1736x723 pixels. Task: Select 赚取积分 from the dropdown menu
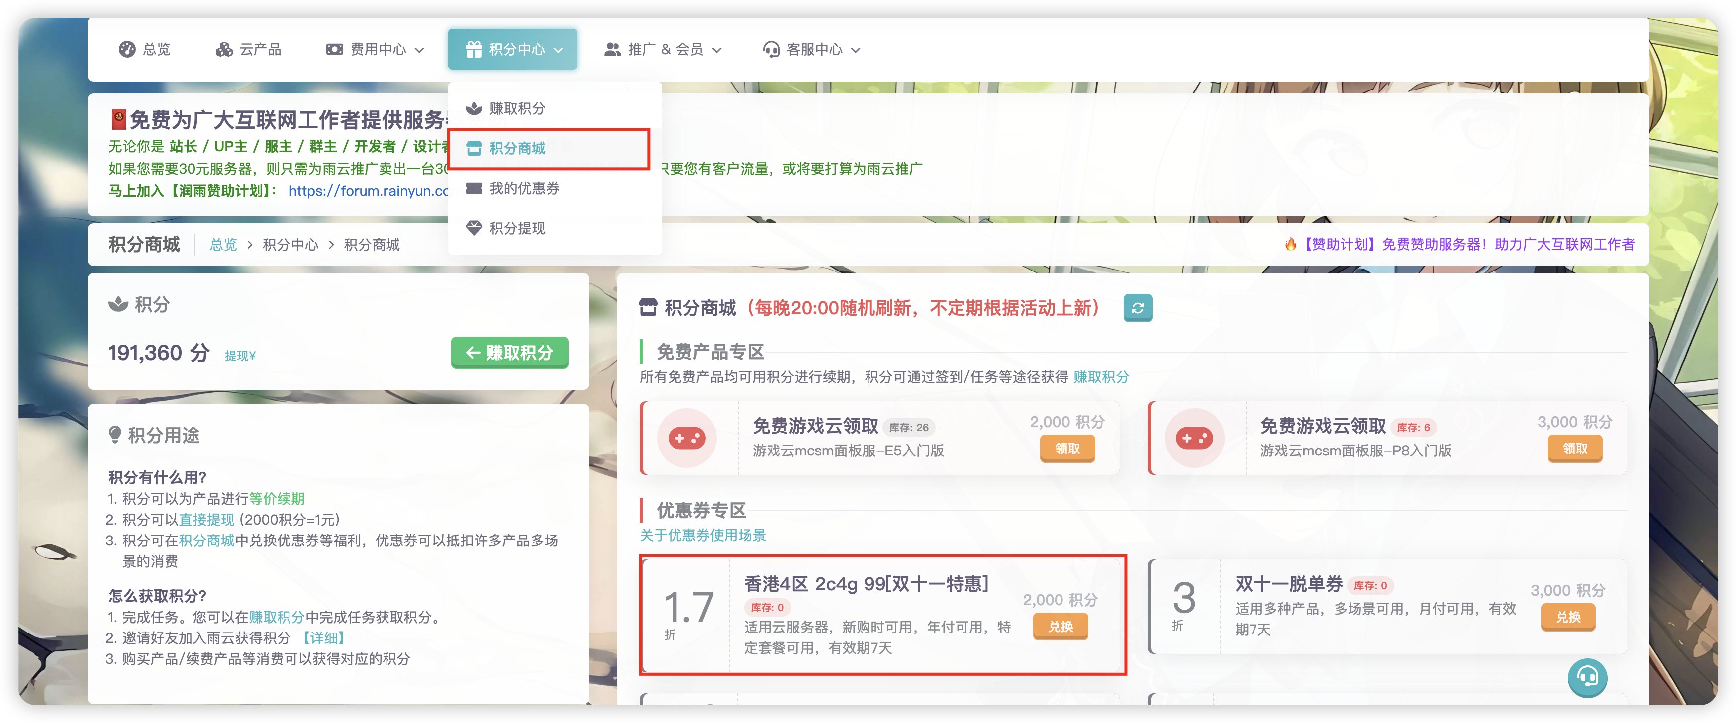pos(517,108)
